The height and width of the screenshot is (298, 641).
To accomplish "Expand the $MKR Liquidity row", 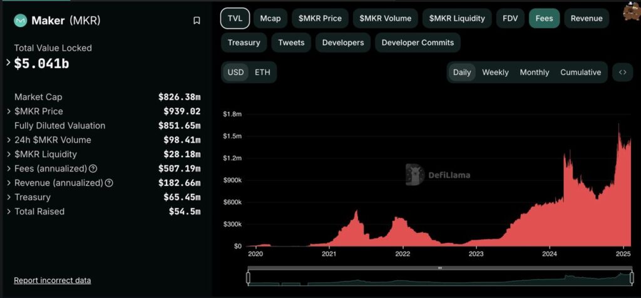I will point(9,154).
